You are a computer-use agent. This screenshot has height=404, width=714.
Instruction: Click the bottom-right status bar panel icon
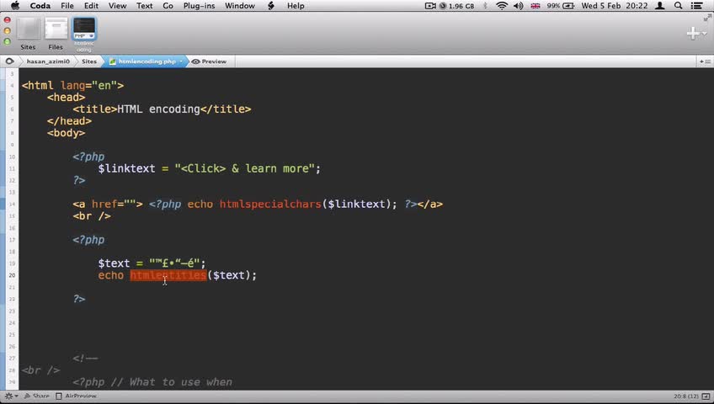pos(706,396)
